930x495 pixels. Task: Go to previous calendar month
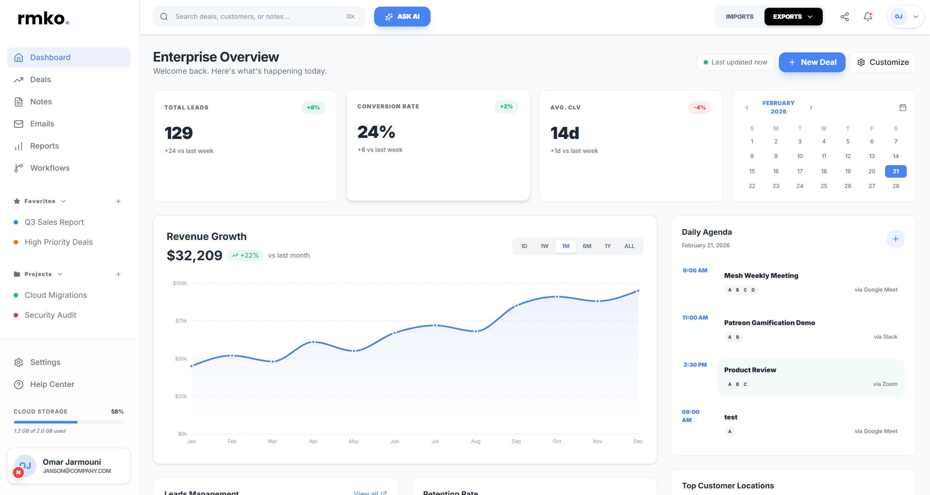click(747, 108)
